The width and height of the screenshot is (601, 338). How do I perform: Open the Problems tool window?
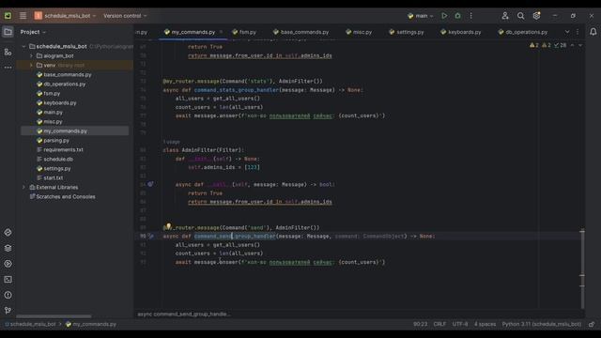pyautogui.click(x=8, y=295)
